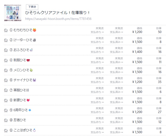Click the house icon beside 軍服ひそ
Screen dimensions: 166x137
[x=6, y=90]
